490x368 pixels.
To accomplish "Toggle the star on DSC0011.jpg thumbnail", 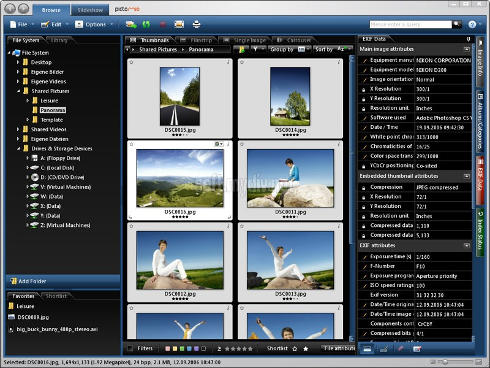I will coord(241,144).
